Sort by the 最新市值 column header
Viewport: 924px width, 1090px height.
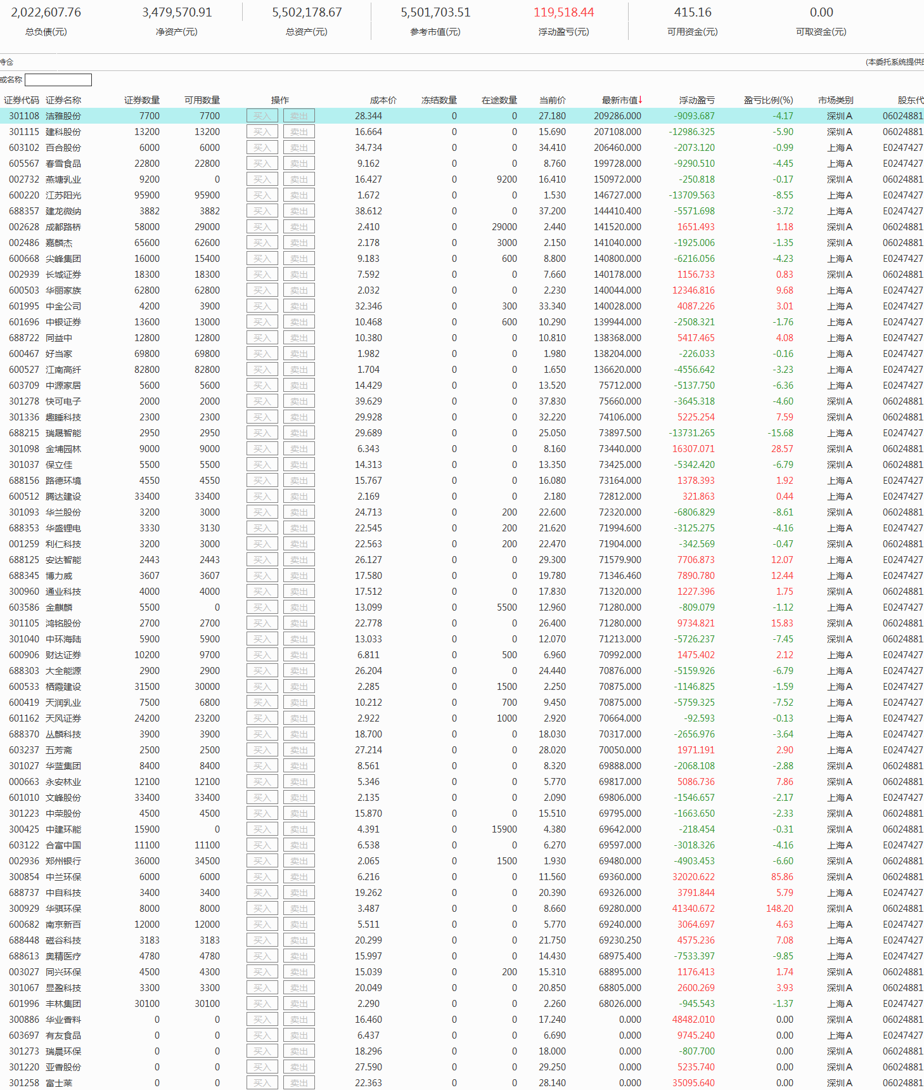click(622, 100)
